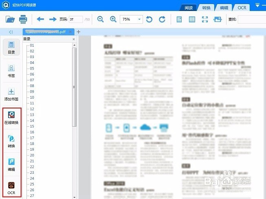Click the 编辑 sidebar icon
The height and width of the screenshot is (199, 266).
(11, 164)
